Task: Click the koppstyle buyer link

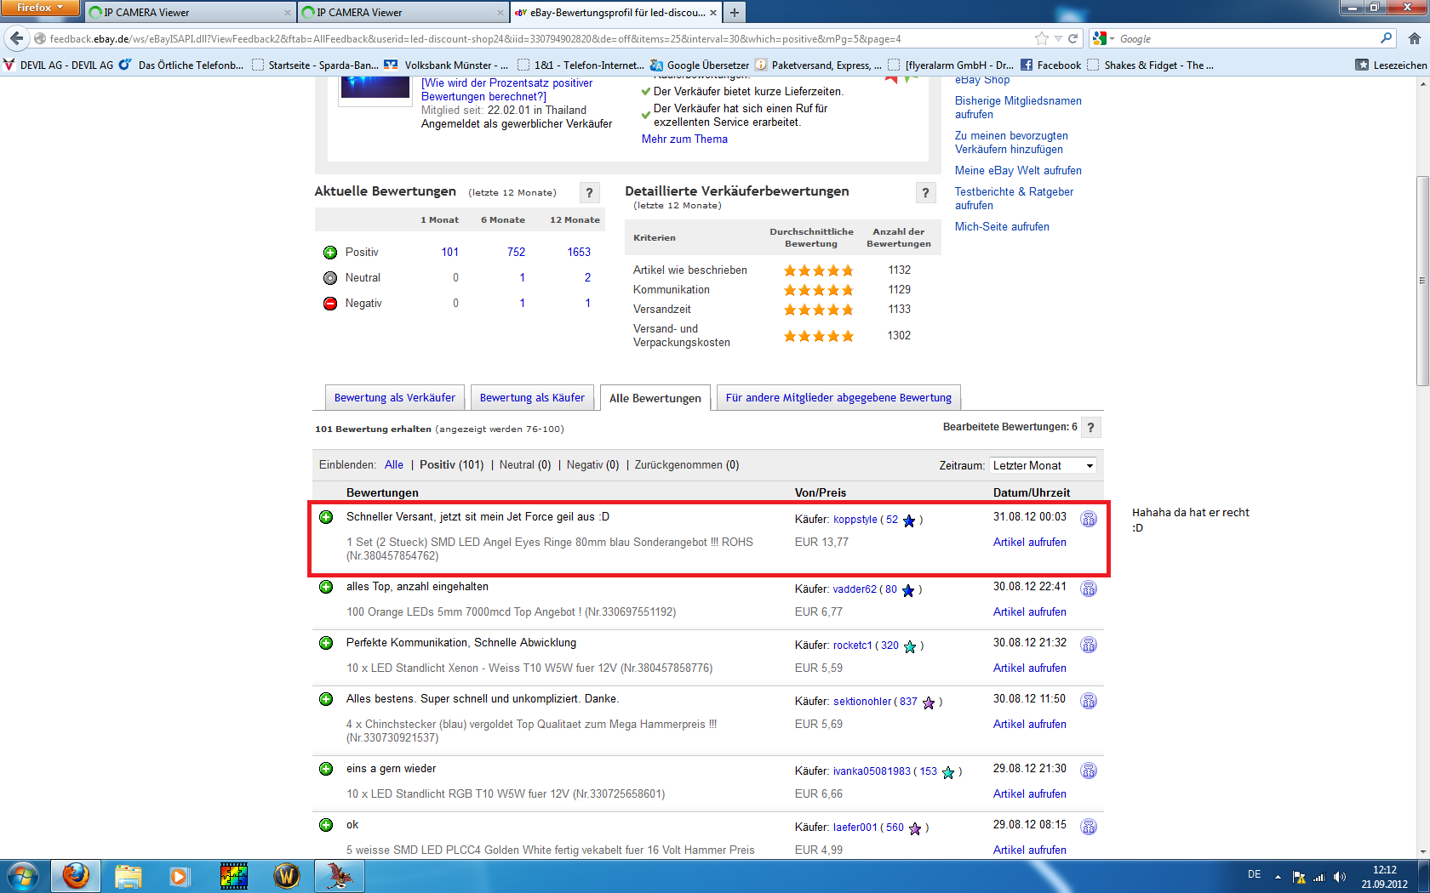Action: (x=855, y=520)
